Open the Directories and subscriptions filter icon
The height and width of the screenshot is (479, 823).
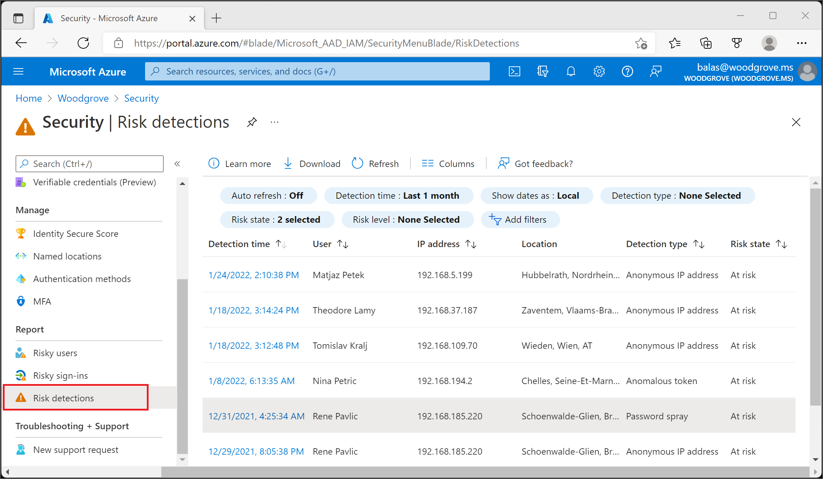point(542,72)
